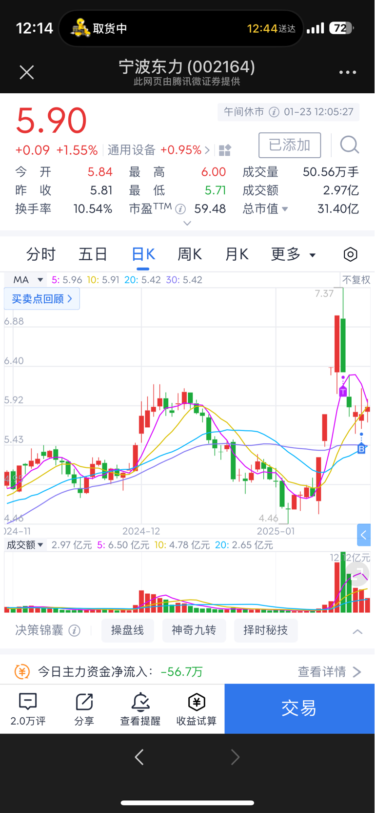Tap the 成交量 value 50.56万手
375x813 pixels.
[x=331, y=172]
